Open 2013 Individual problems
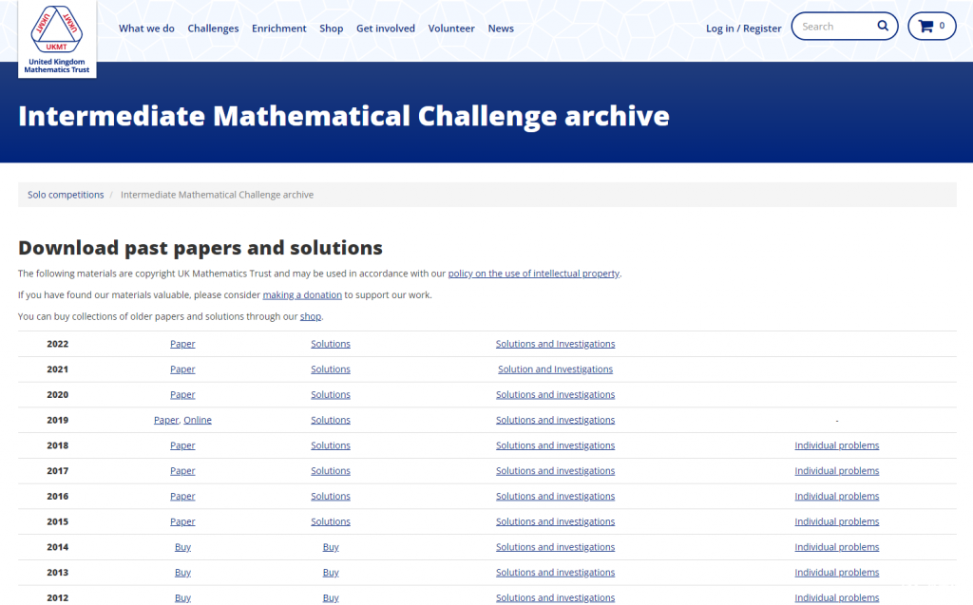This screenshot has width=973, height=605. click(x=836, y=573)
